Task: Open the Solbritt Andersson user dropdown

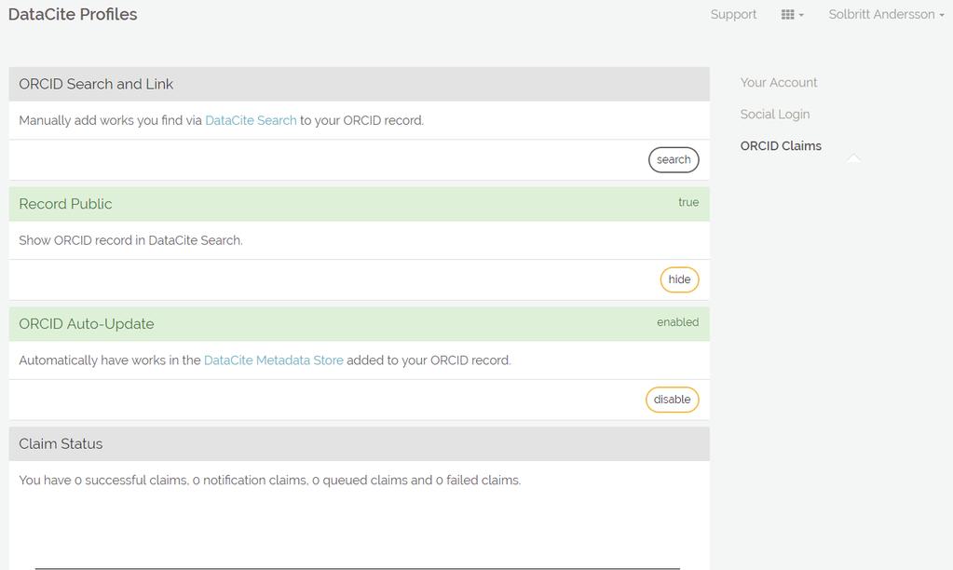Action: point(886,15)
